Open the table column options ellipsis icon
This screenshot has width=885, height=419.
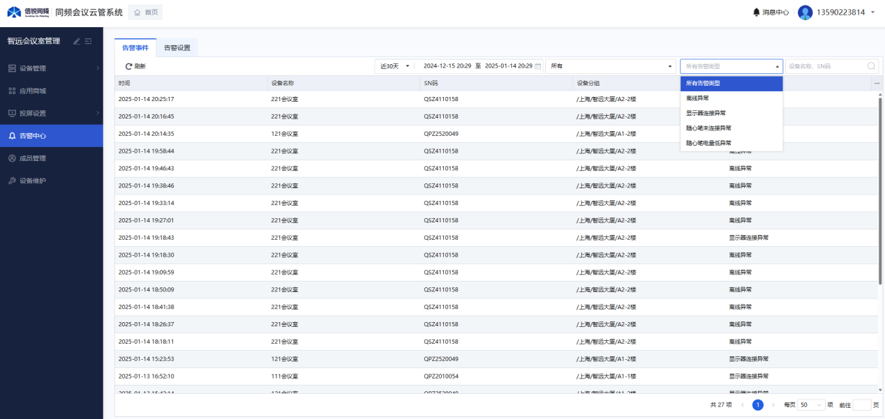click(x=877, y=83)
